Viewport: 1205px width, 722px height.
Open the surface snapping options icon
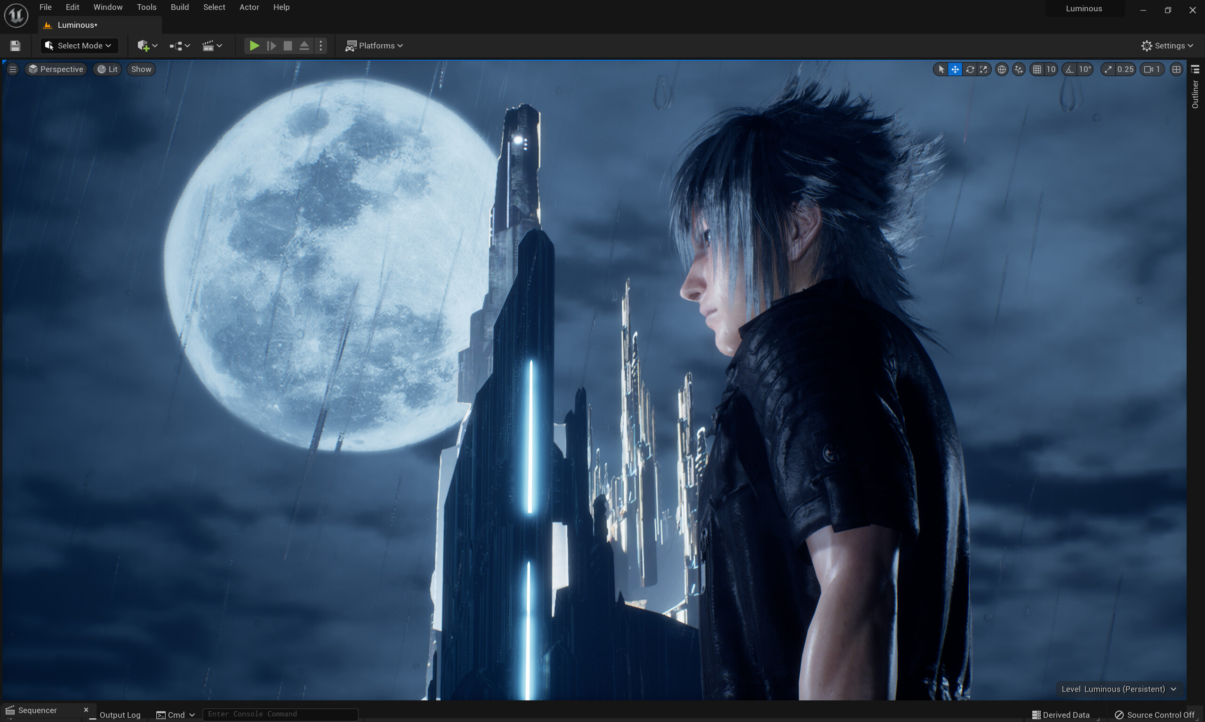click(x=1019, y=69)
